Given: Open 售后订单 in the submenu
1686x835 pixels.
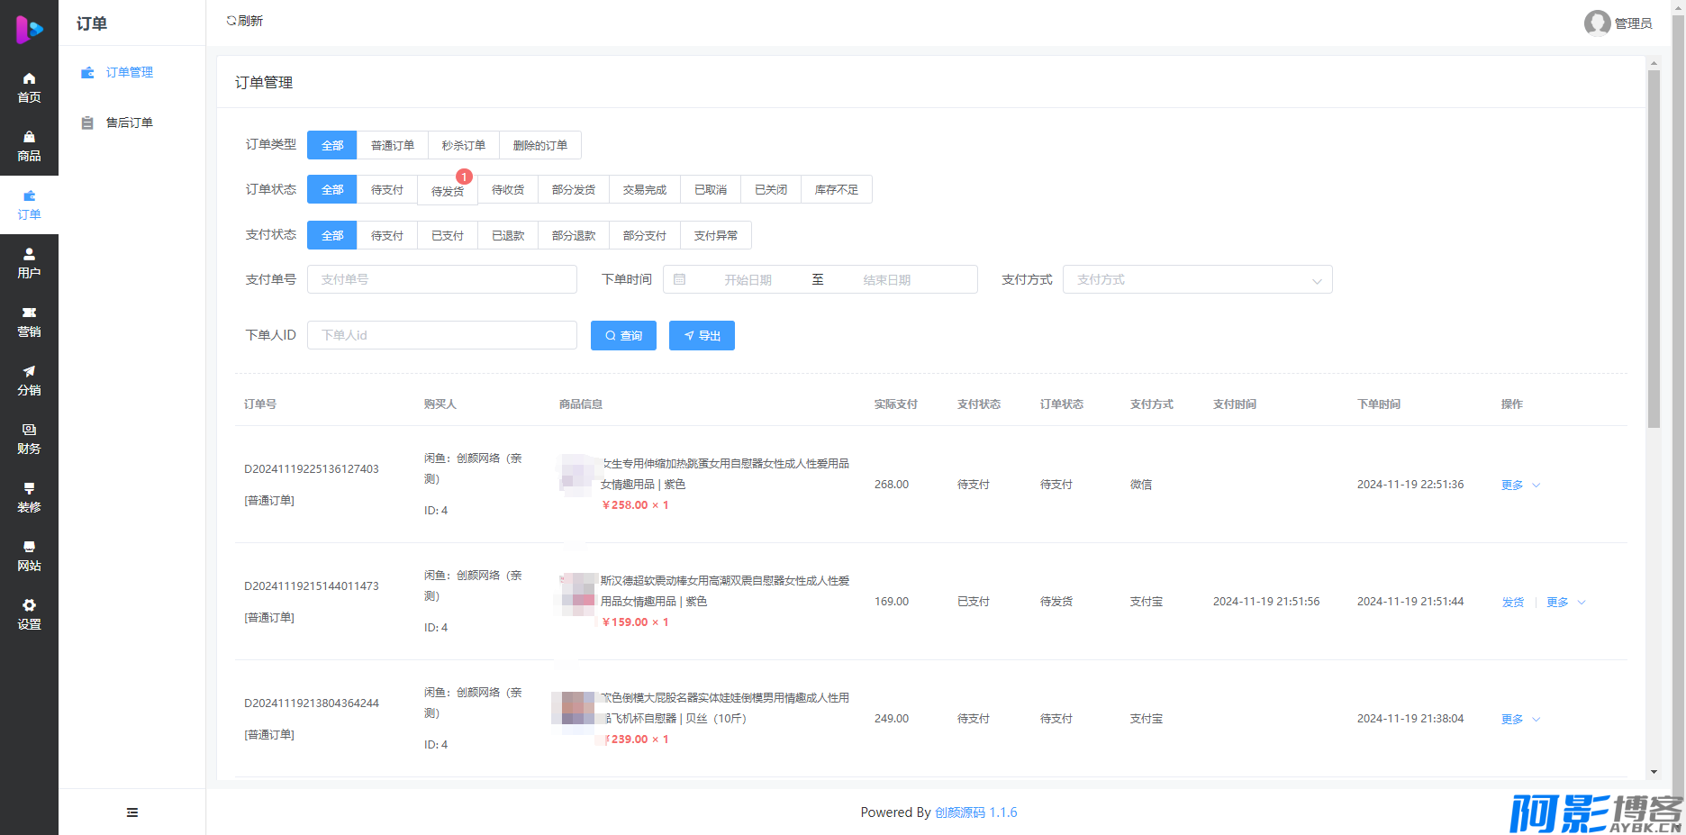Looking at the screenshot, I should coord(129,123).
